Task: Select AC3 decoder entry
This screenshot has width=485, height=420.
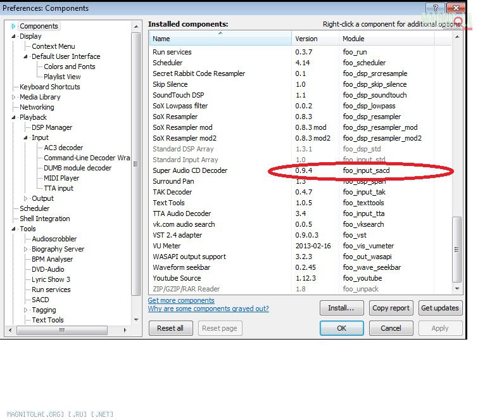Action: pyautogui.click(x=63, y=148)
